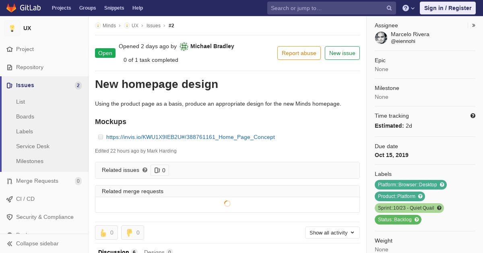Click the Minds breadcrumb icon
Screen dimensions: 483x253
click(98, 25)
